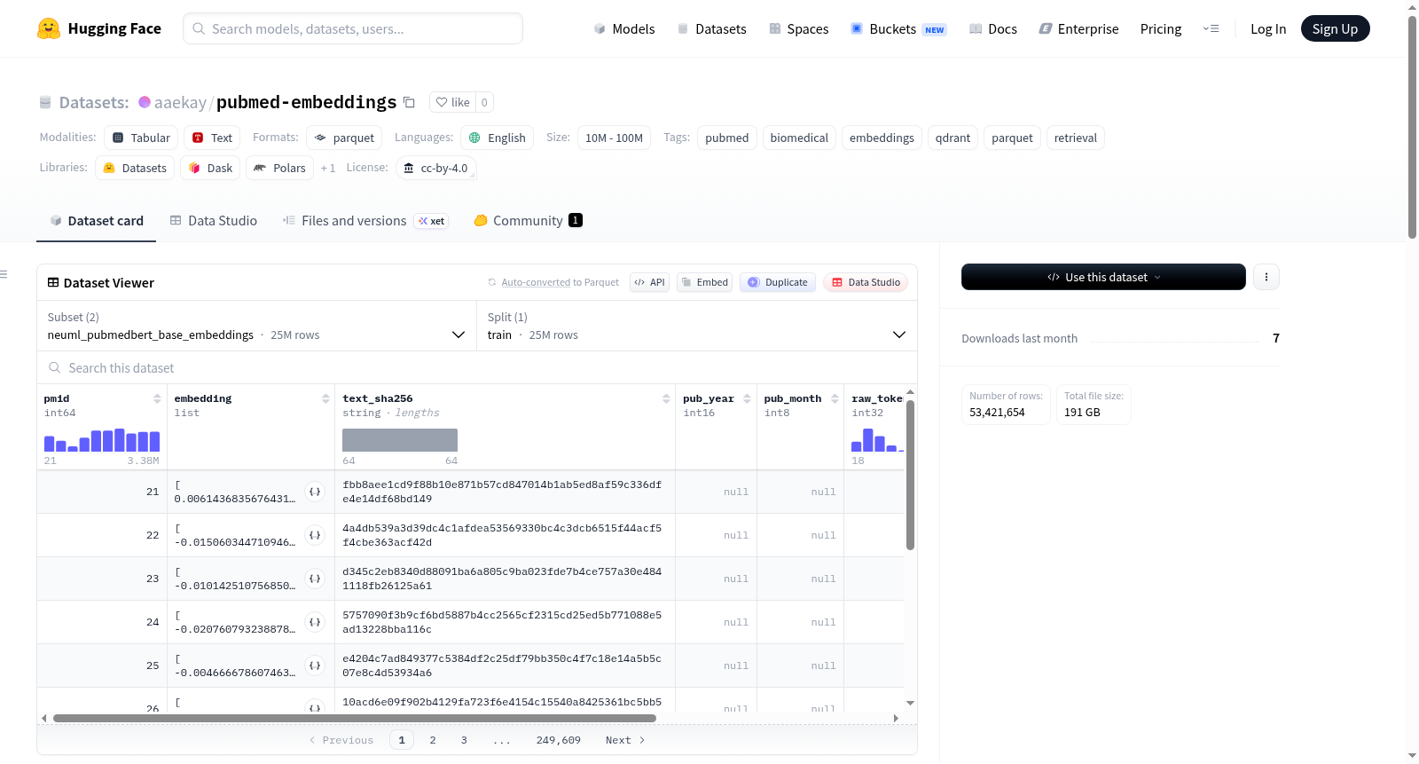Click the cc-by-4.0 license tag

pyautogui.click(x=435, y=168)
